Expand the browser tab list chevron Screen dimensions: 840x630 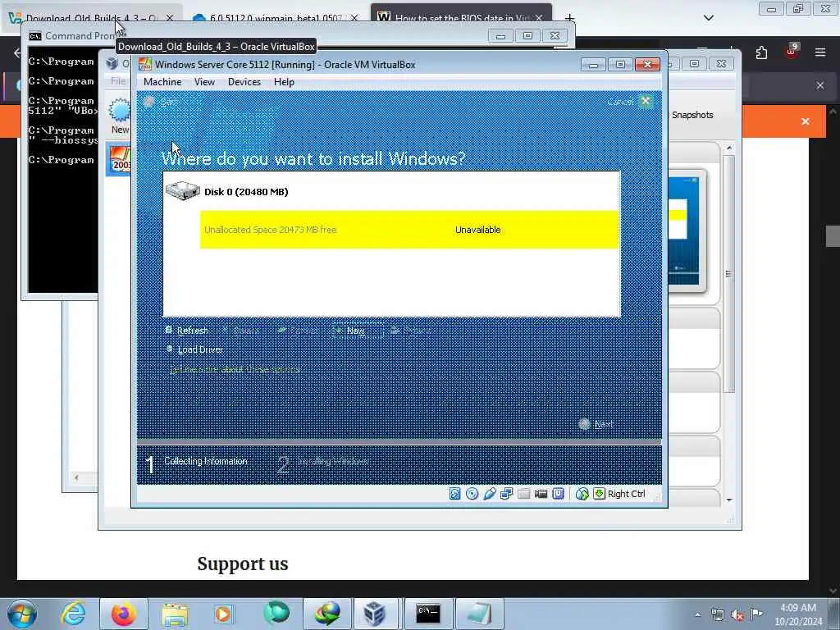pos(709,18)
